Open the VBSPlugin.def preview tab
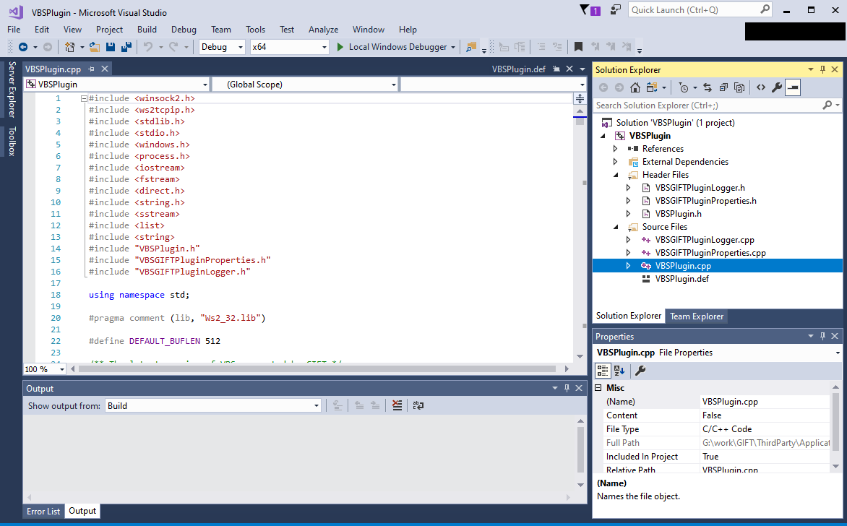The height and width of the screenshot is (526, 847). click(x=519, y=69)
